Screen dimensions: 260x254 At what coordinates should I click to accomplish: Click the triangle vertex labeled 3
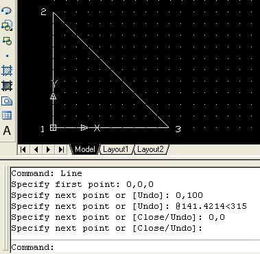click(x=169, y=127)
